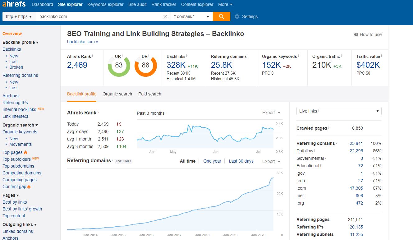Switch to the Paid search tab
Viewport: 413px width, 240px height.
pyautogui.click(x=150, y=94)
